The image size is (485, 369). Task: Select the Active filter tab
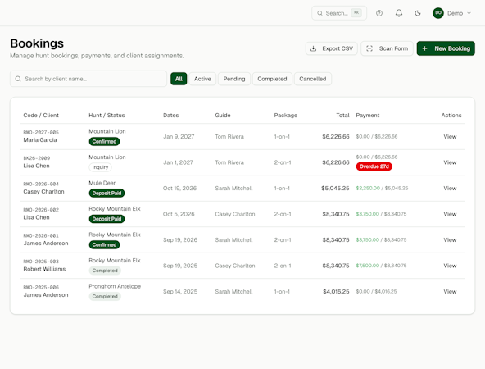tap(202, 79)
